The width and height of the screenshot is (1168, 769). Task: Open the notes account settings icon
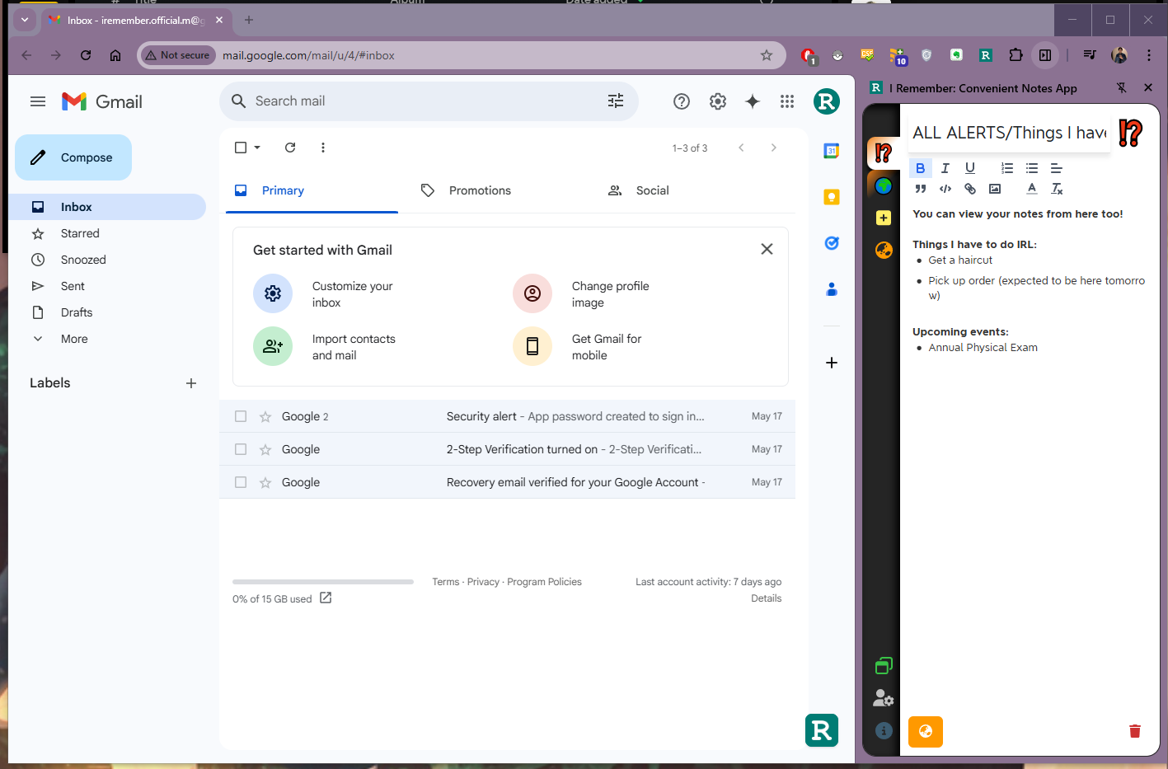[x=884, y=698]
